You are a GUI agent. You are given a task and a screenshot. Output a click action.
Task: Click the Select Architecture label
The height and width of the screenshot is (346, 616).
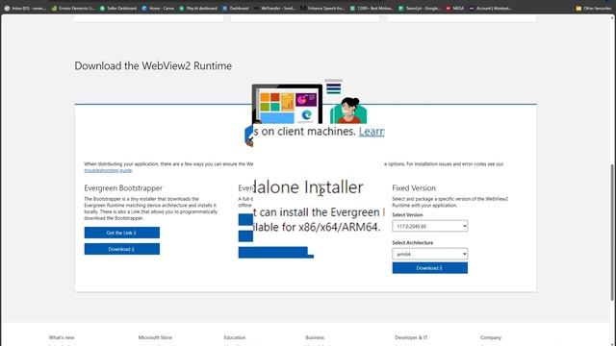coord(413,243)
